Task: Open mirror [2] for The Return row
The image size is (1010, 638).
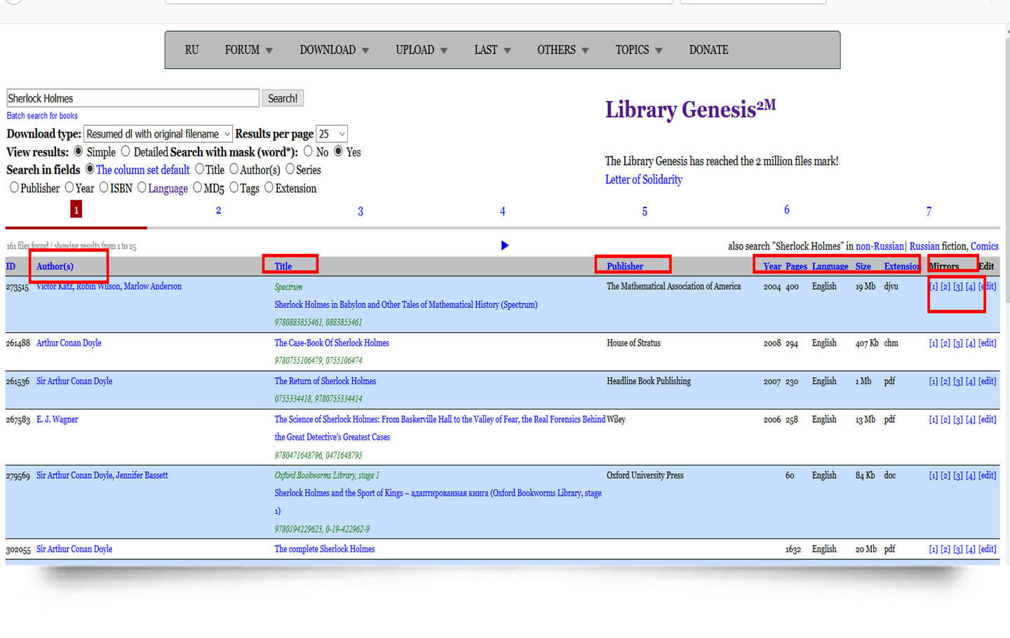Action: (945, 381)
